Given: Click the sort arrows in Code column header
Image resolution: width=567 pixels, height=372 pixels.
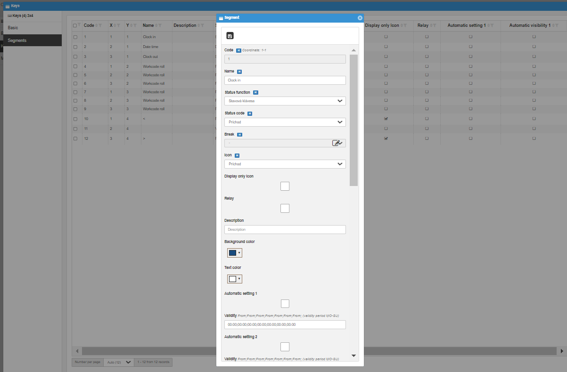Looking at the screenshot, I should point(97,25).
